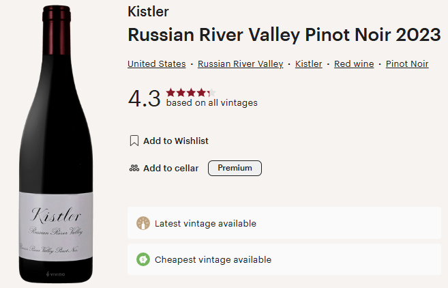Image resolution: width=448 pixels, height=288 pixels.
Task: Choose the Latest vintage available option
Action: pyautogui.click(x=205, y=224)
